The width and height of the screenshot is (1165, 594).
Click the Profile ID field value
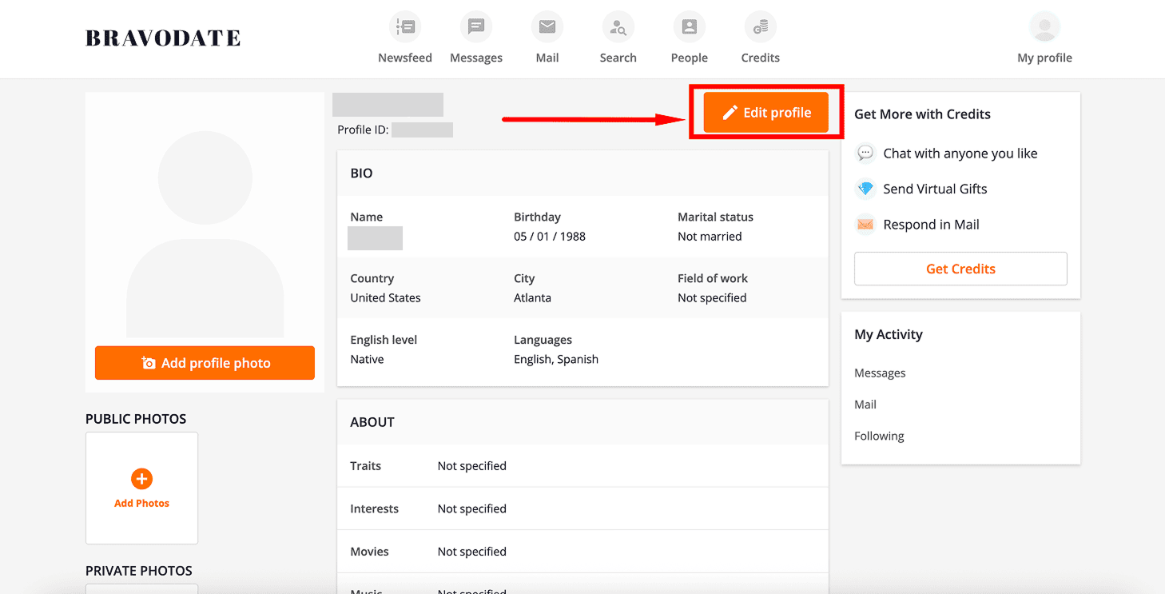(x=422, y=129)
